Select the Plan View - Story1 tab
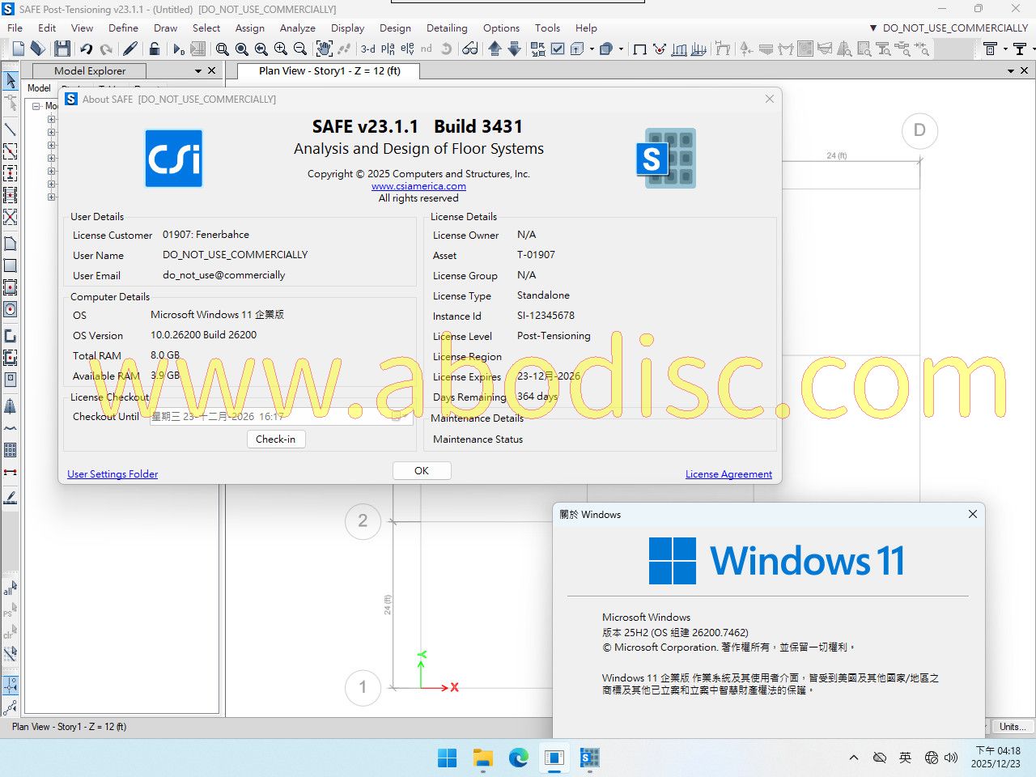This screenshot has width=1036, height=777. tap(329, 71)
